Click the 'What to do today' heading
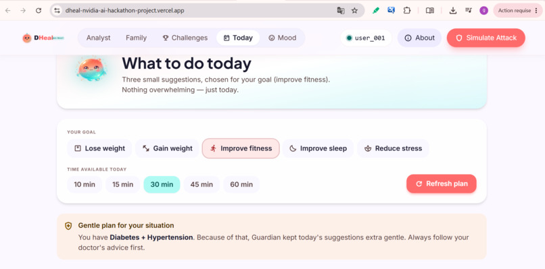Viewport: 545px width, 269px height. (187, 64)
